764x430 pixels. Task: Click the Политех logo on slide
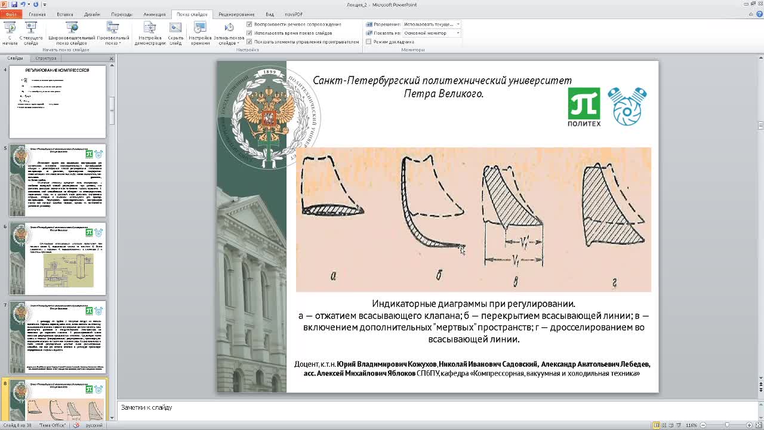[x=584, y=107]
